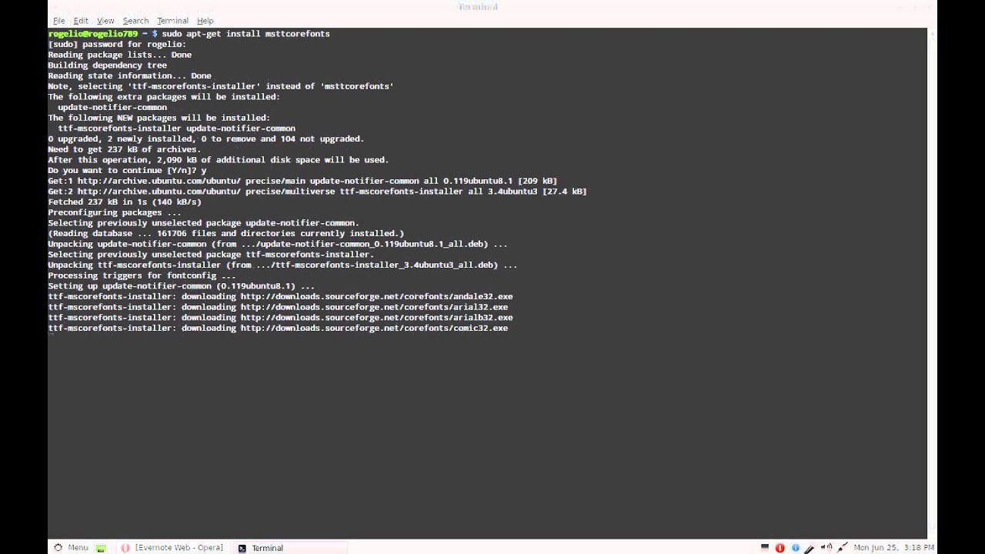Viewport: 985px width, 554px height.
Task: Click the 'sudo apt-get install msttcorefonts' command text
Action: pyautogui.click(x=245, y=34)
